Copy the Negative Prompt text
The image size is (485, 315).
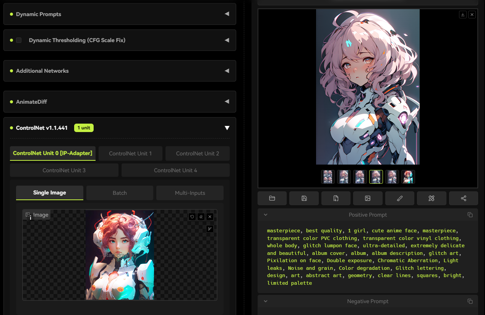click(x=470, y=301)
